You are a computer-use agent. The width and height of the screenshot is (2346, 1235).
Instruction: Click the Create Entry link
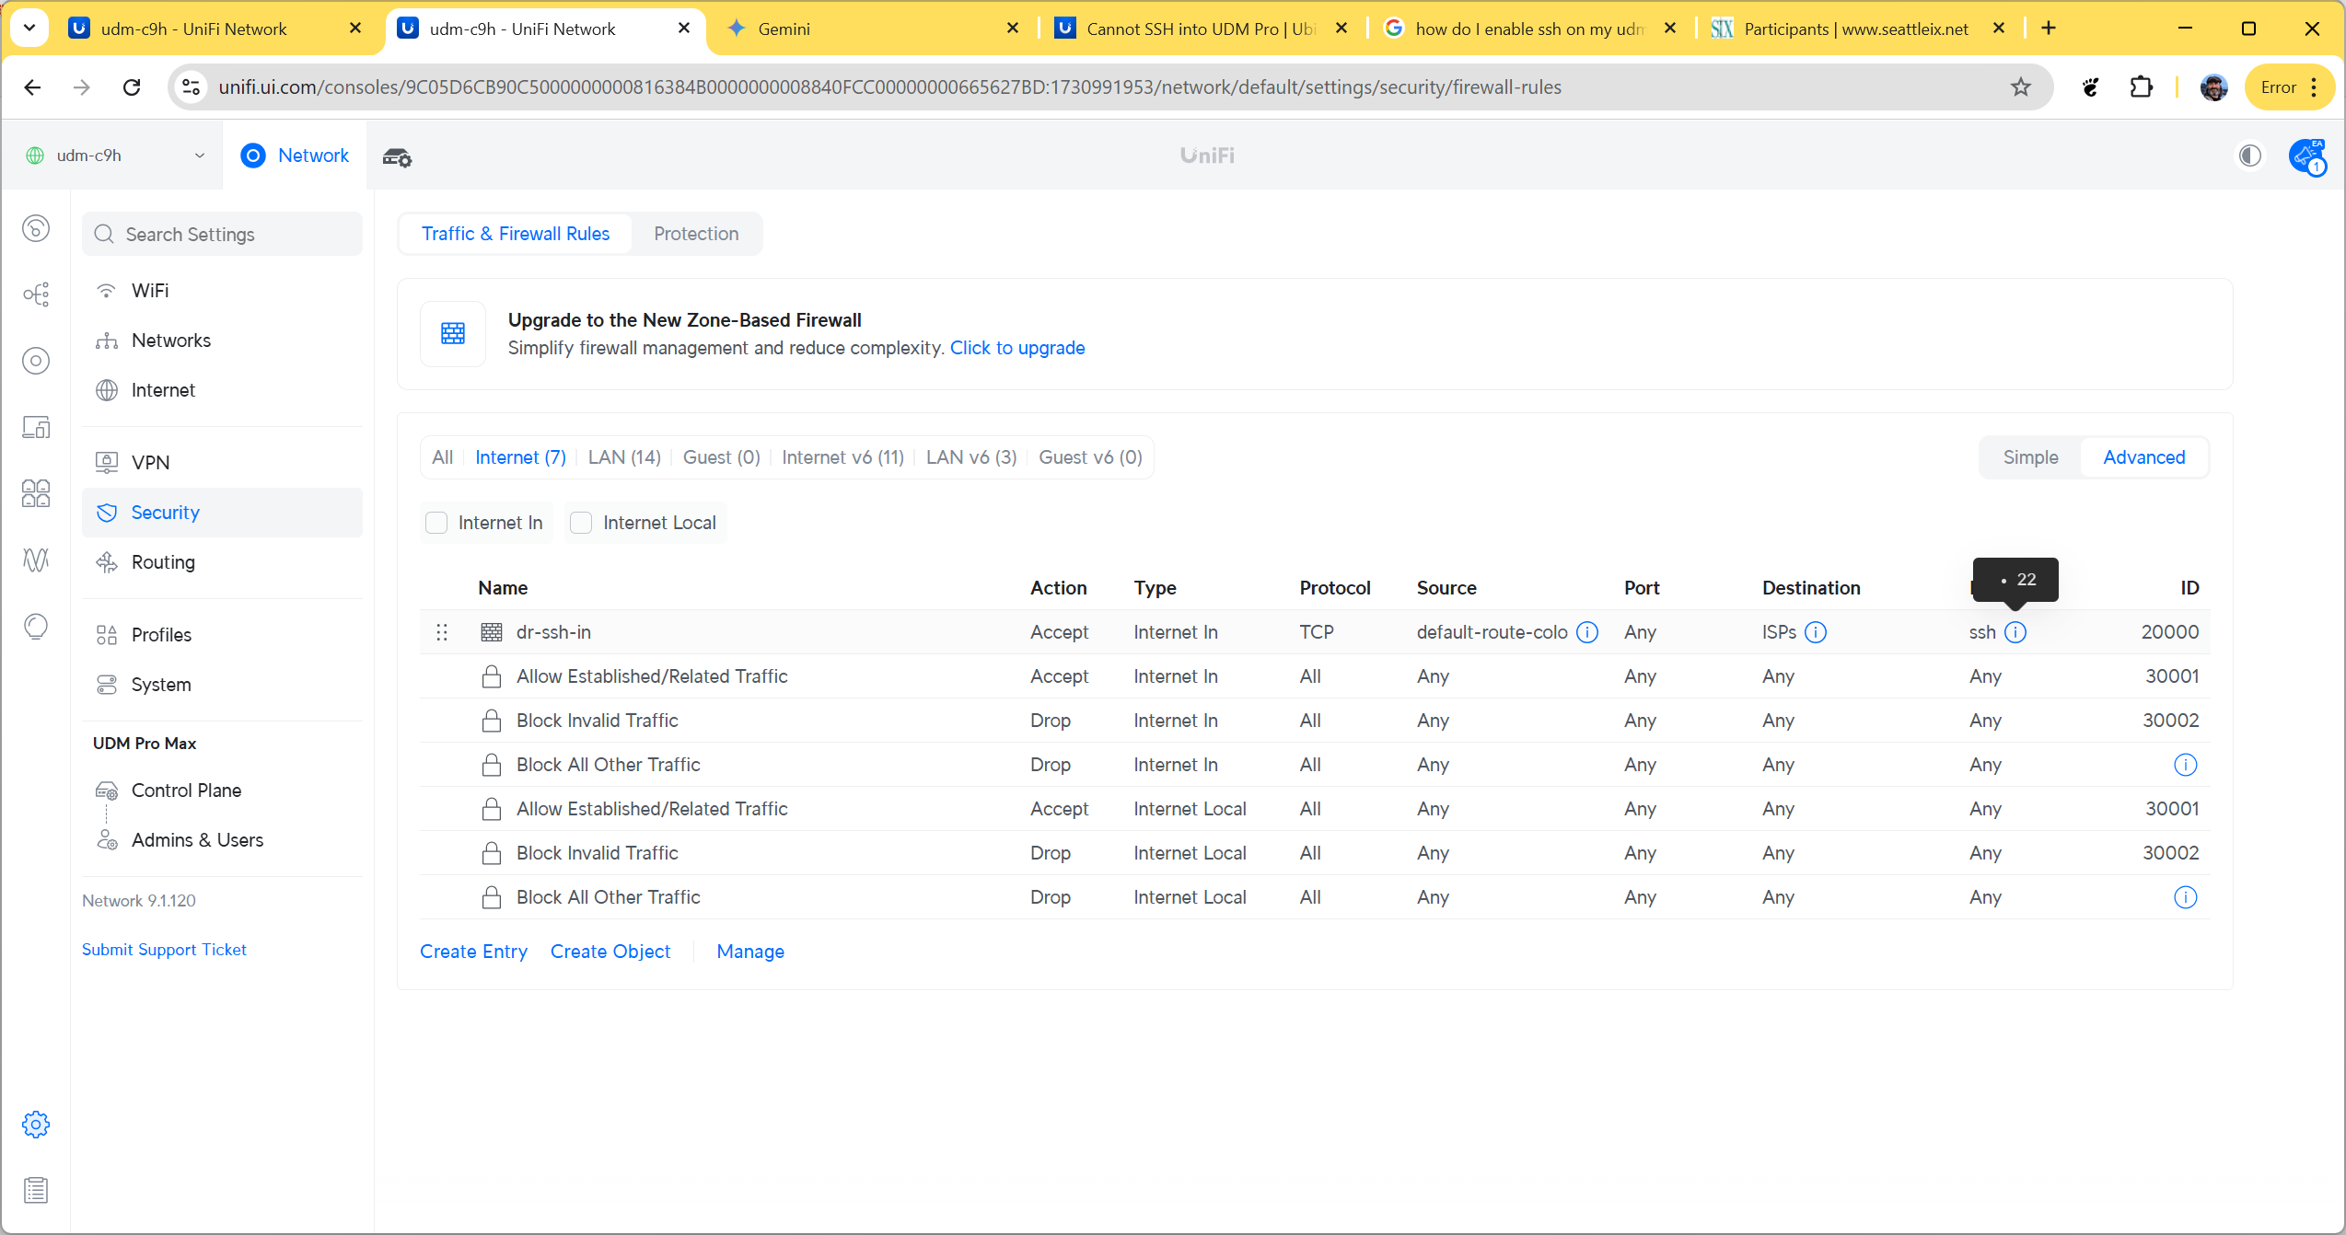click(x=473, y=952)
